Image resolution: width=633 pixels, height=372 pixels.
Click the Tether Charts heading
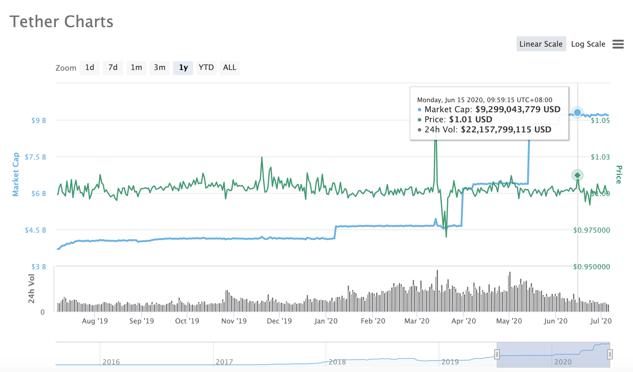point(61,22)
